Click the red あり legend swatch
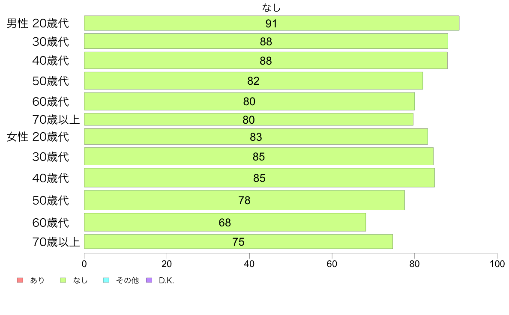This screenshot has width=509, height=315. (20, 280)
